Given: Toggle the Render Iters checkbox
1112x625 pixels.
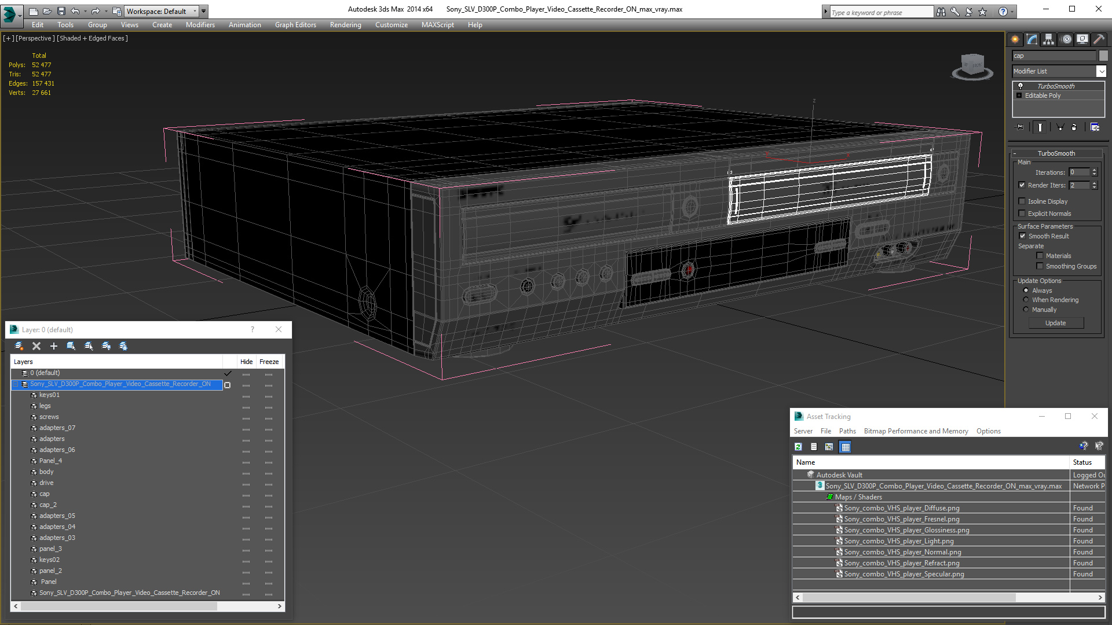Looking at the screenshot, I should coord(1022,185).
